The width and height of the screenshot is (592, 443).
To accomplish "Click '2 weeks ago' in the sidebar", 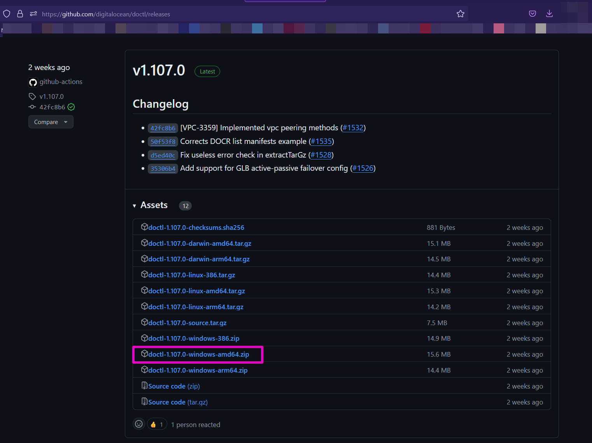I will [x=49, y=67].
